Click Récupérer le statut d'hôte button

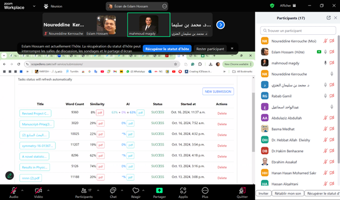click(167, 49)
